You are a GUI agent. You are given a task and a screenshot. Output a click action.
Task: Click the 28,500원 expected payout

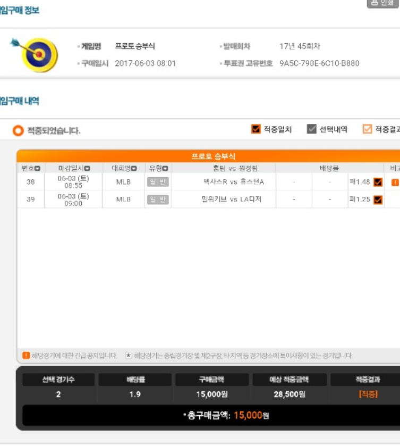(290, 394)
